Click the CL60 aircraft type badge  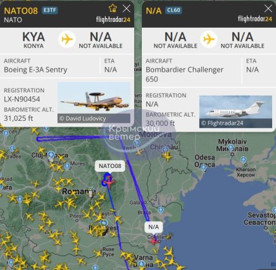point(173,10)
